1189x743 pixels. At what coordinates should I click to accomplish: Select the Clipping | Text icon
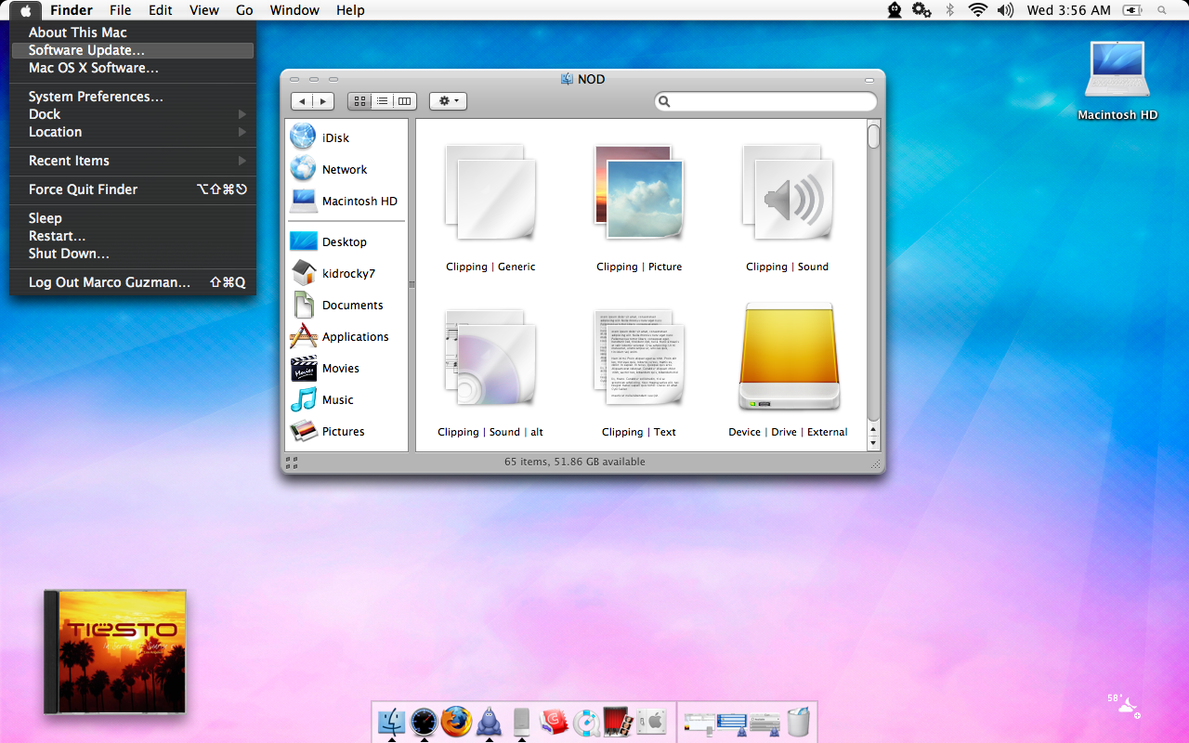click(639, 358)
